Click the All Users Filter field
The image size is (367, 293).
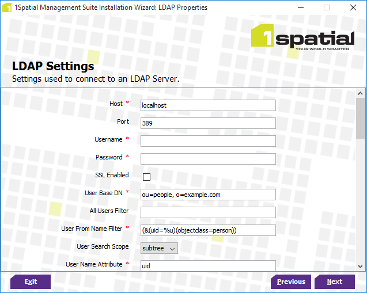click(x=208, y=212)
